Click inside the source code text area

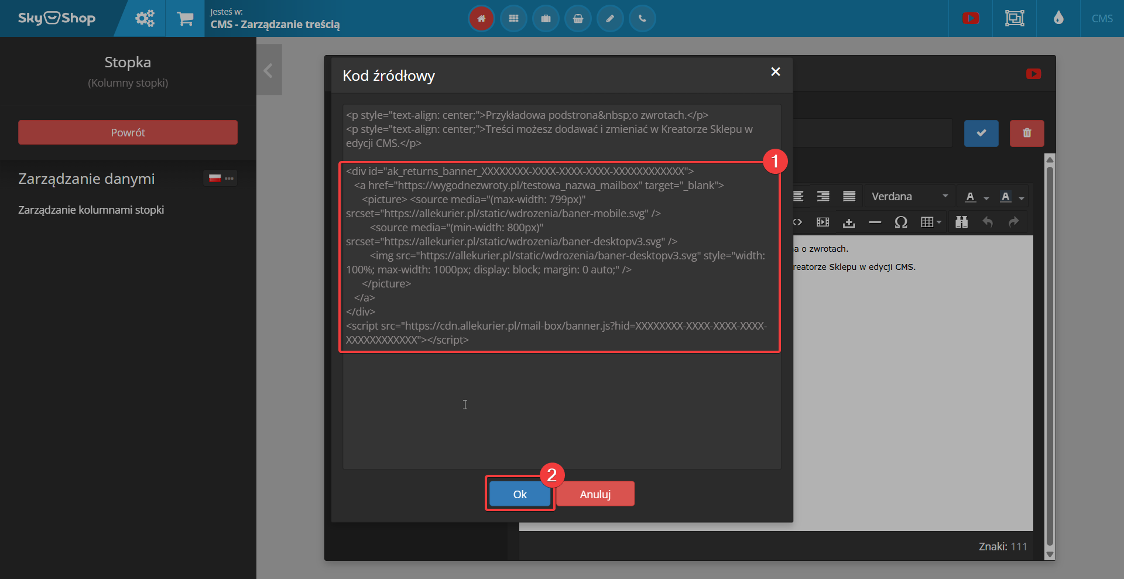[562, 287]
